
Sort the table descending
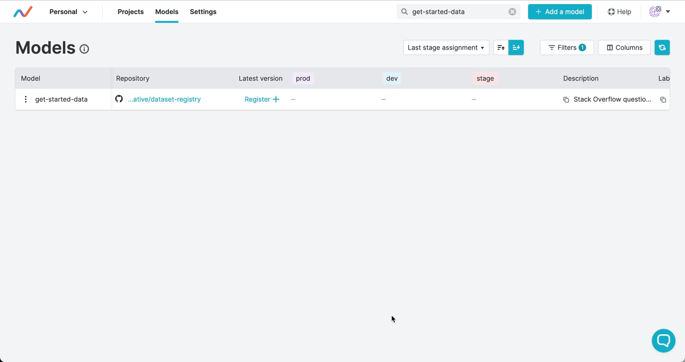516,47
